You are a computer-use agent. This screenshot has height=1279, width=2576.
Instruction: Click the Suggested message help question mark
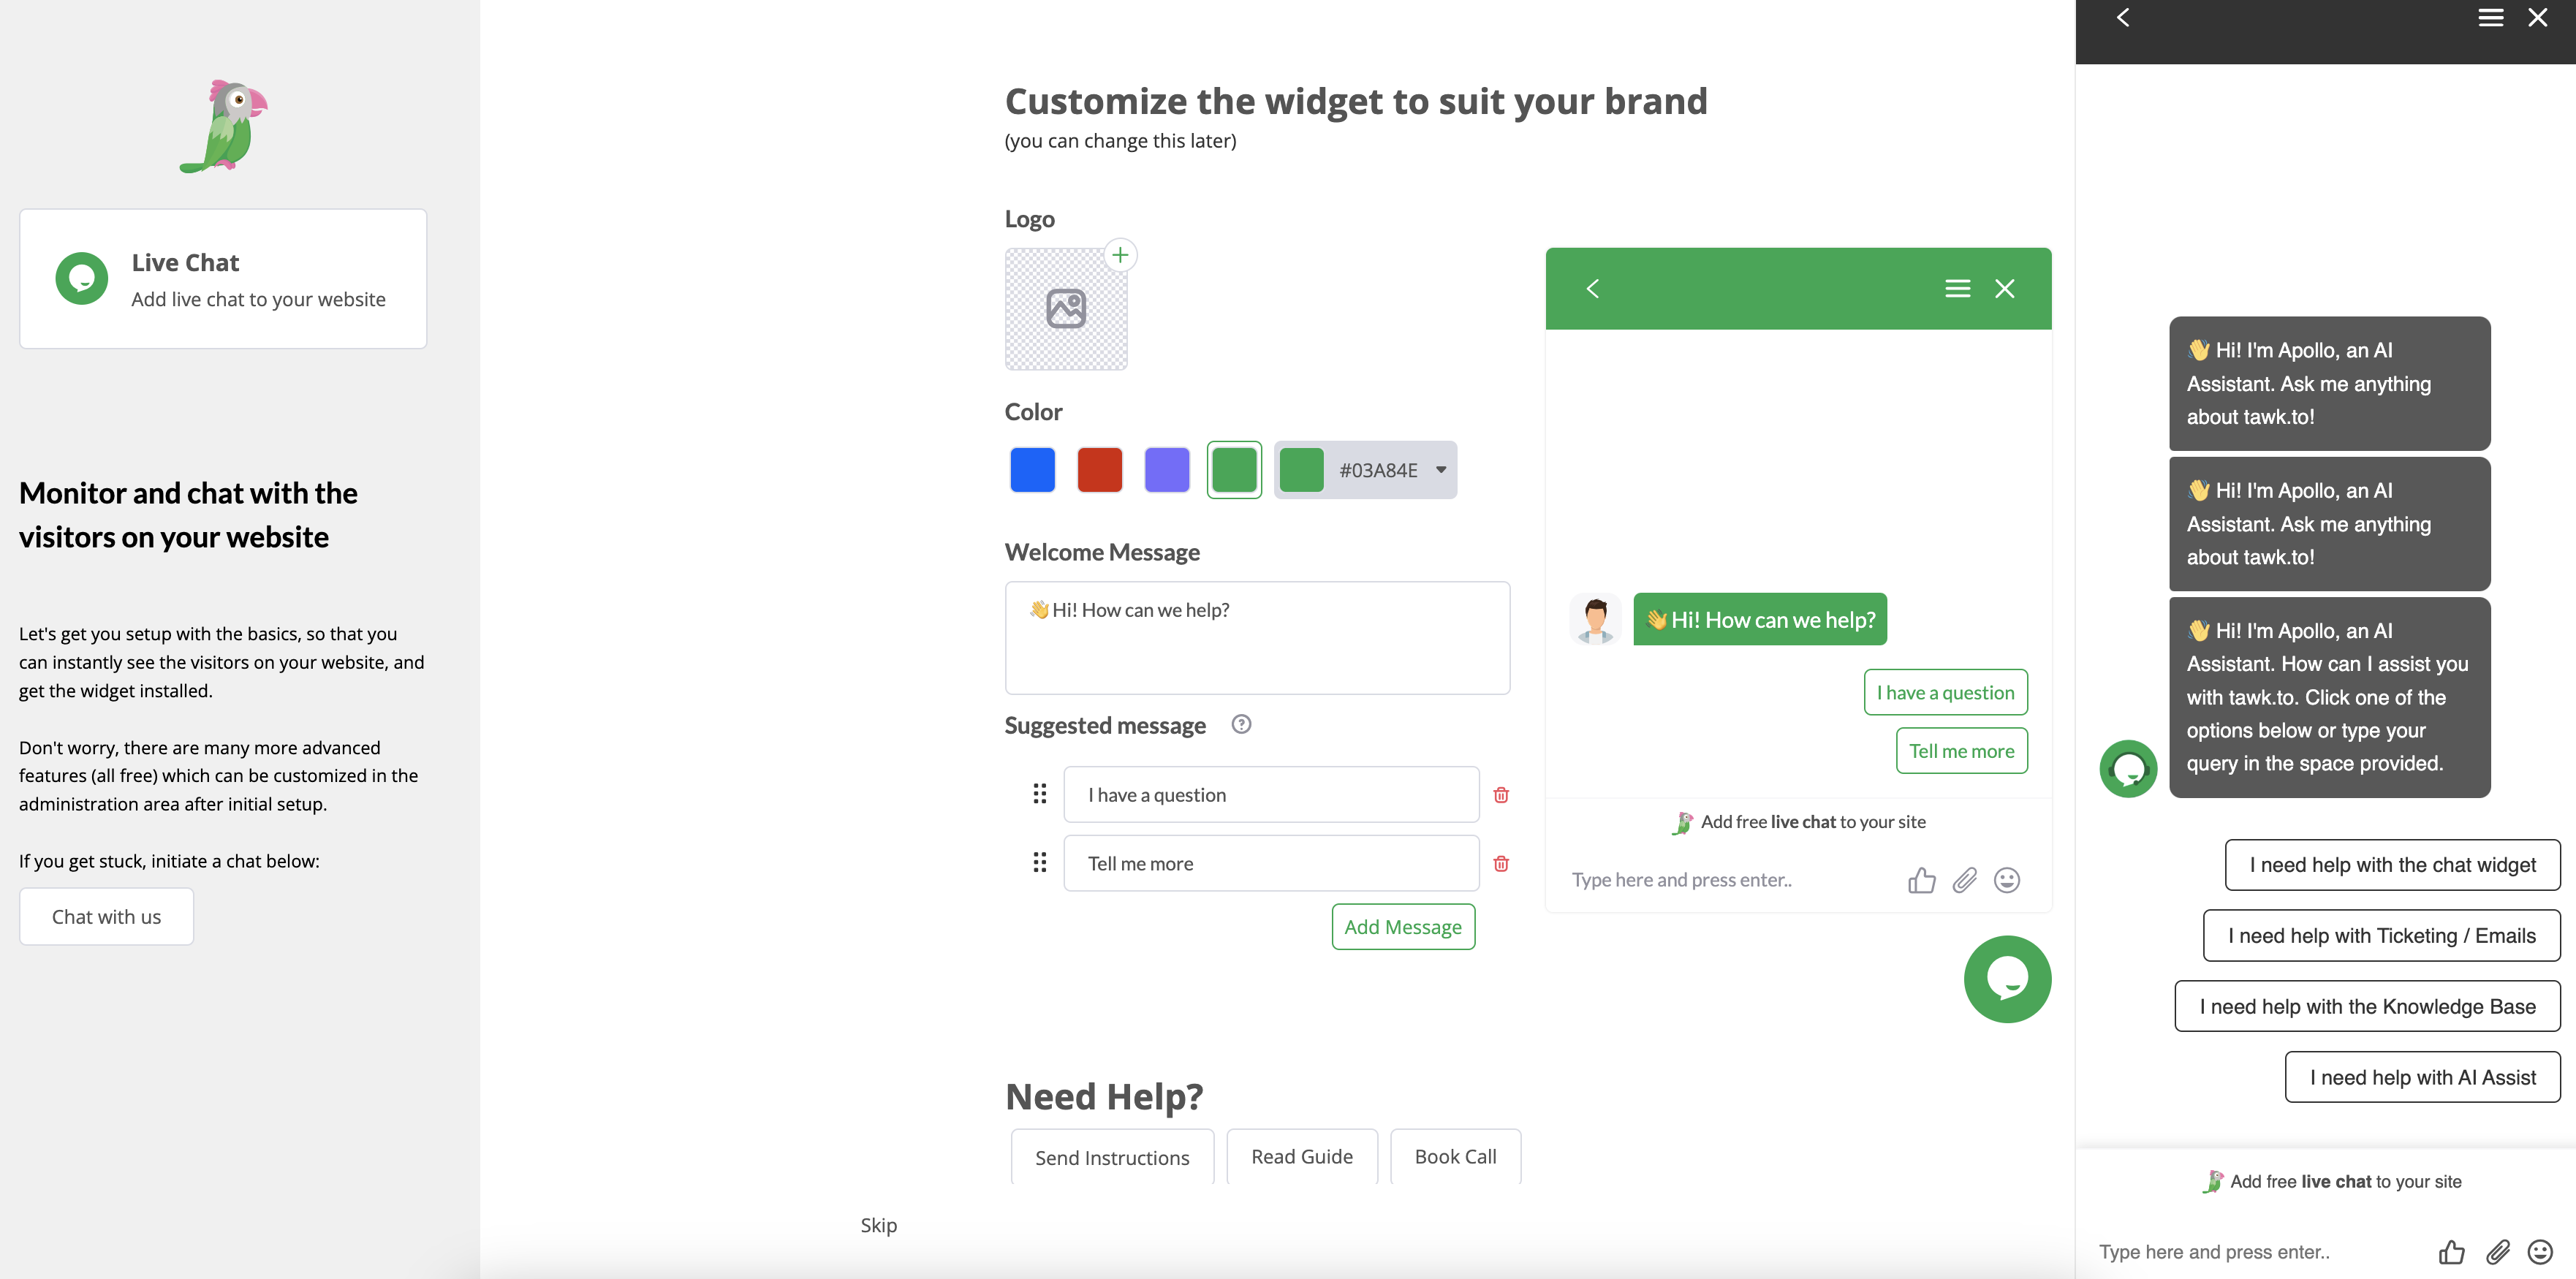coord(1241,724)
